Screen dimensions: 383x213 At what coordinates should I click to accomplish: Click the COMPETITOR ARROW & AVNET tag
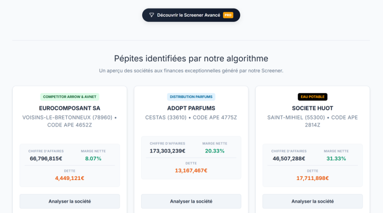[70, 97]
